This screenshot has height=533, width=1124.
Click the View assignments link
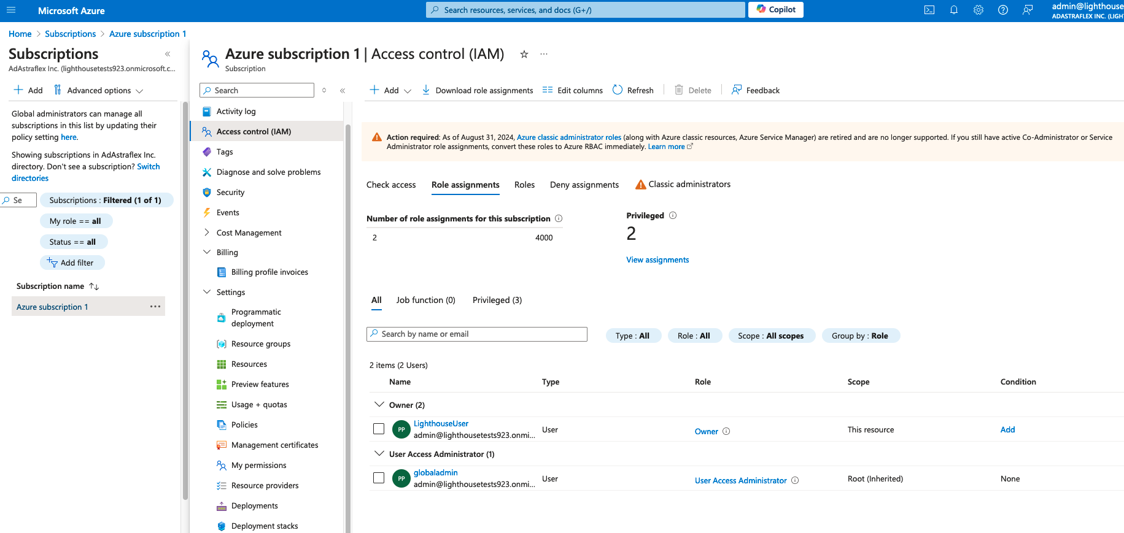pyautogui.click(x=657, y=260)
